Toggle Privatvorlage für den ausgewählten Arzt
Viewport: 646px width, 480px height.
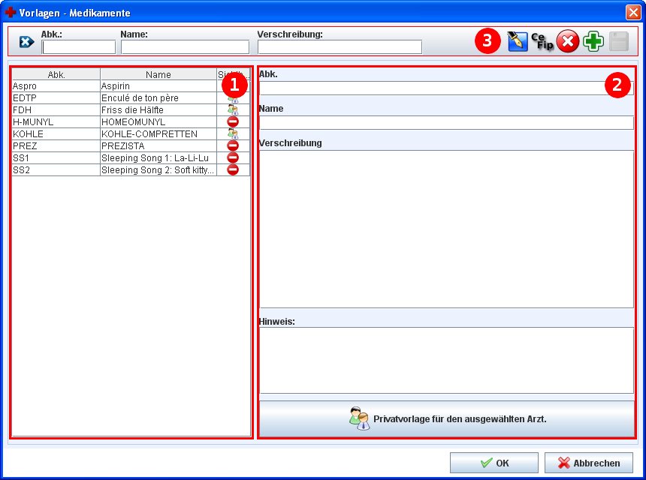[x=447, y=418]
